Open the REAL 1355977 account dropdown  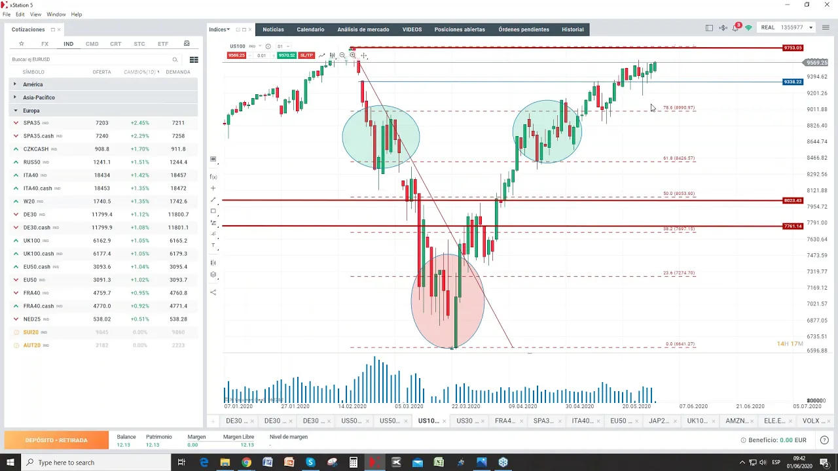[787, 27]
